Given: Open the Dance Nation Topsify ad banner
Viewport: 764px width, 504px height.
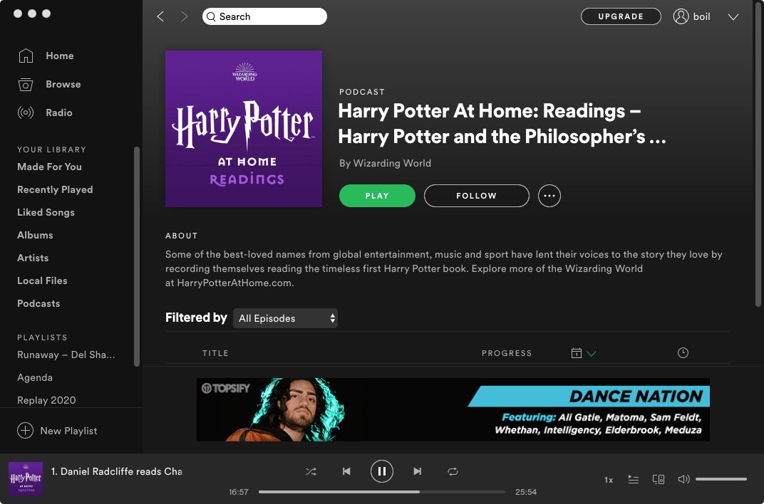Looking at the screenshot, I should (453, 409).
